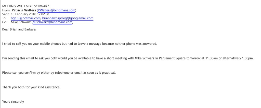Click the Sent: field label
Screen dimensions: 261x108
pos(6,14)
